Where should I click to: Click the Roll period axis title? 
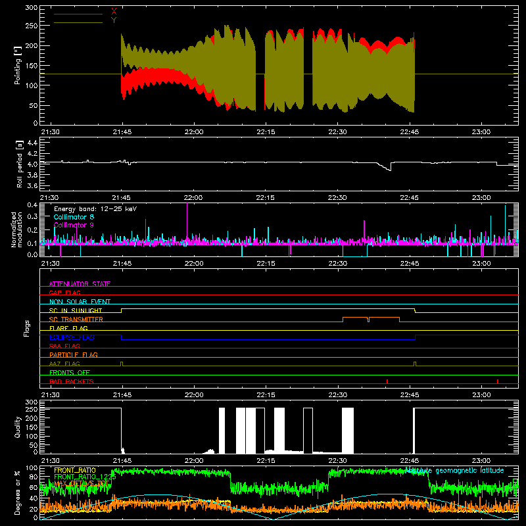tap(19, 164)
